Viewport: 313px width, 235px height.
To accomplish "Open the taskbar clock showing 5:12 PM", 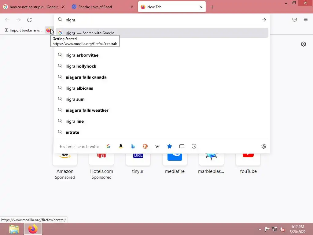I will [298, 229].
